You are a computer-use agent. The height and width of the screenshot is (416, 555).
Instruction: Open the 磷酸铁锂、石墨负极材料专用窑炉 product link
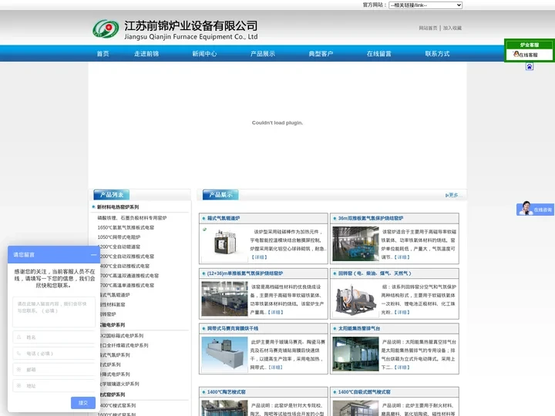(132, 218)
